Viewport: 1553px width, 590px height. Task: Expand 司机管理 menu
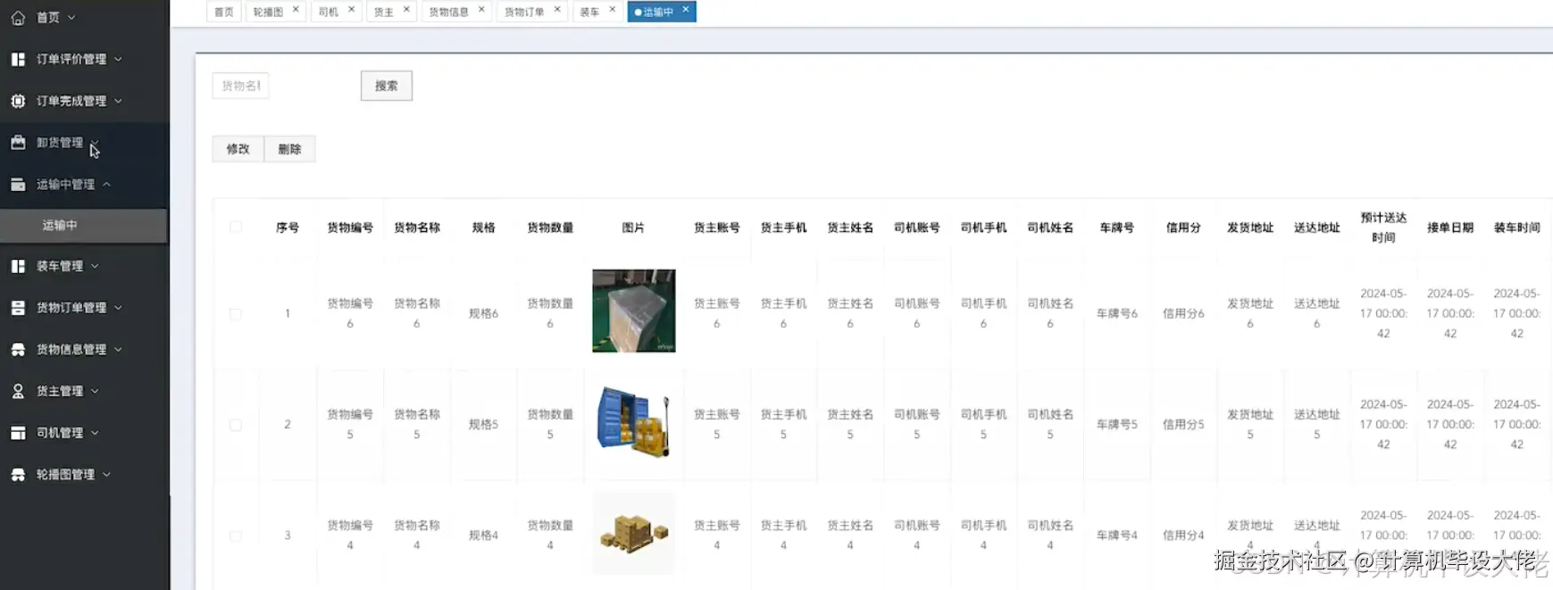(95, 433)
